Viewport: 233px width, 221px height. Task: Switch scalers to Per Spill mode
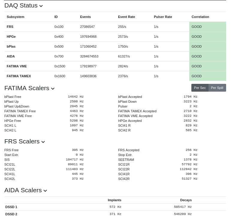coord(217,88)
